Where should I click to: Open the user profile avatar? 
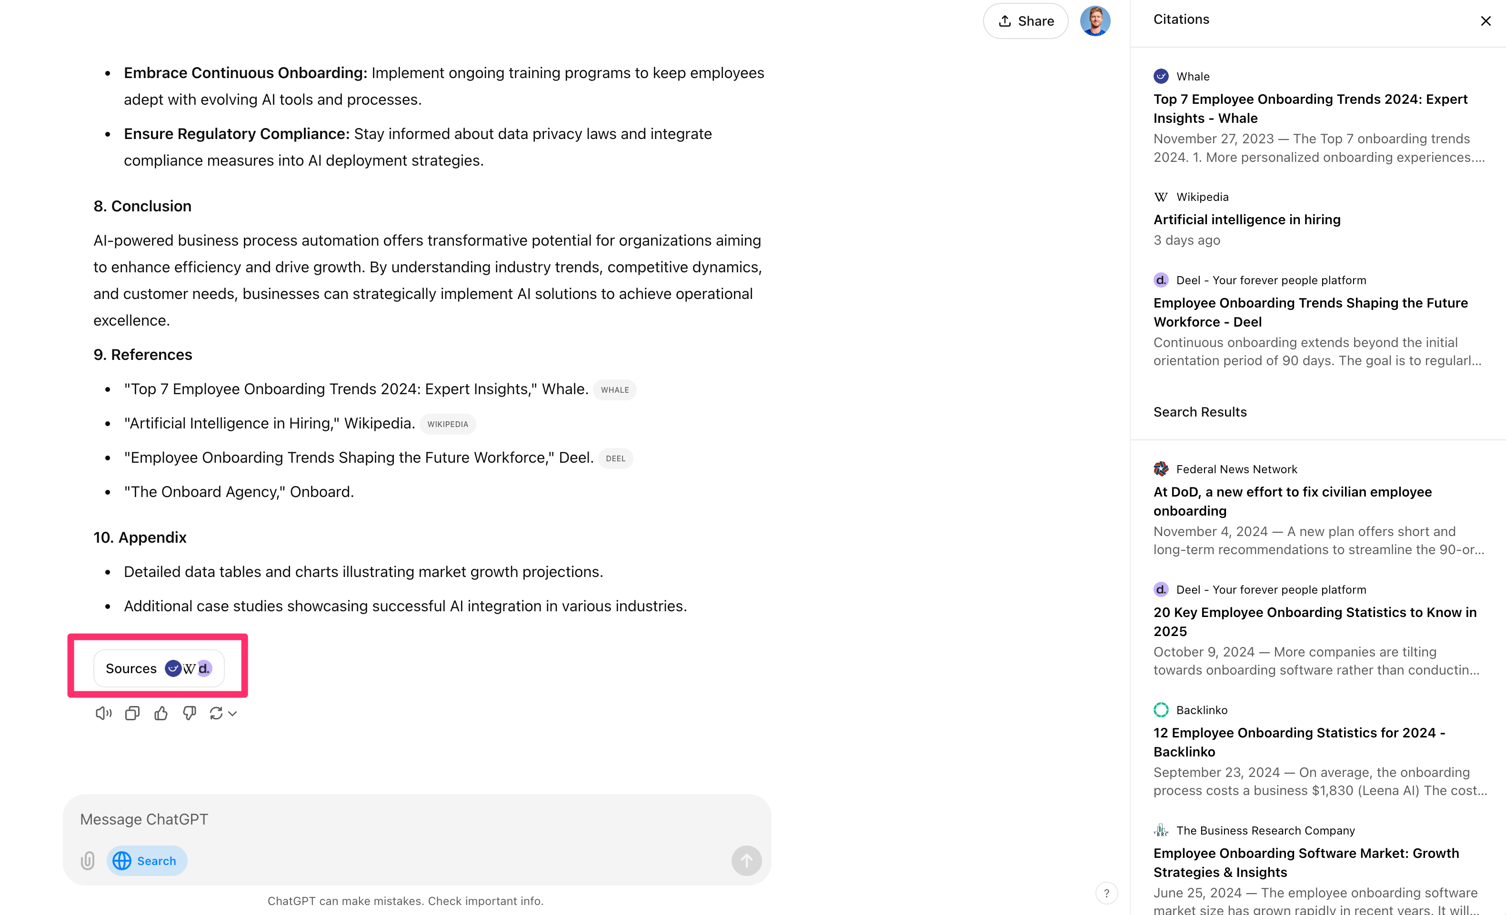(x=1094, y=21)
